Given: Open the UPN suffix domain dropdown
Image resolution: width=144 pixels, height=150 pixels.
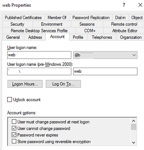Looking at the screenshot, I should [x=105, y=55].
